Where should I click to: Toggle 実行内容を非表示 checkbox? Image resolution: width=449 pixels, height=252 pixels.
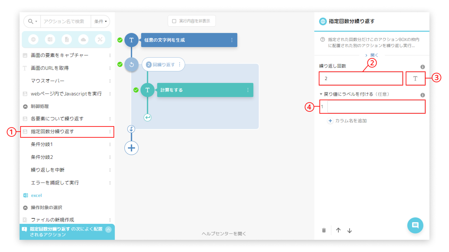tap(174, 21)
